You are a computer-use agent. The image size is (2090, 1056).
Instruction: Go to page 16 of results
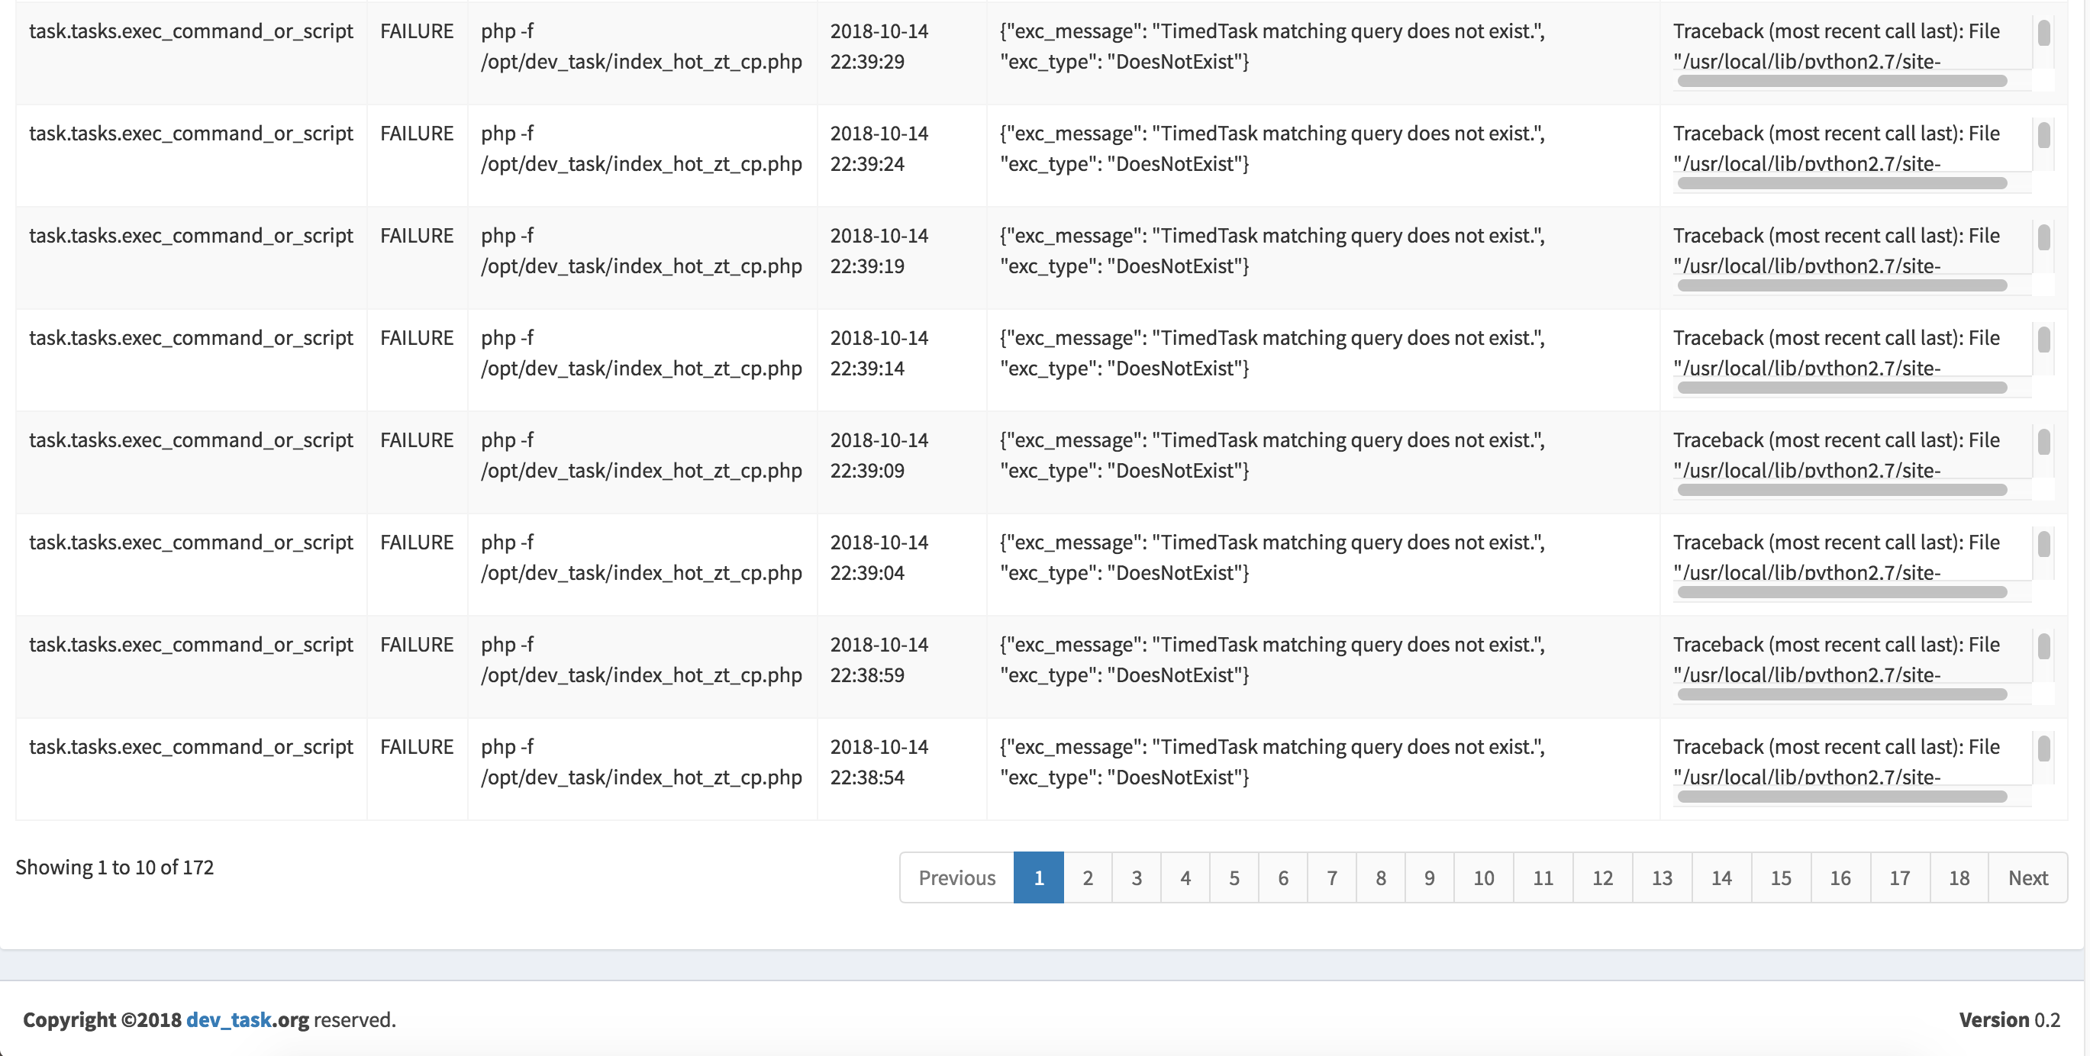1840,877
